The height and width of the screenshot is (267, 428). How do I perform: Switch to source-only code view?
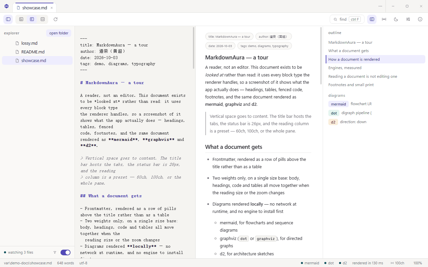pyautogui.click(x=42, y=19)
